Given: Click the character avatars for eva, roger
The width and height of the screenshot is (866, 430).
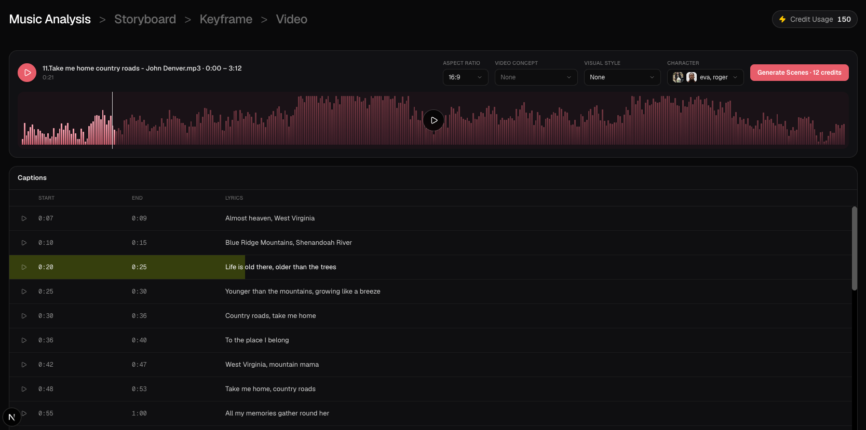Looking at the screenshot, I should coord(685,77).
